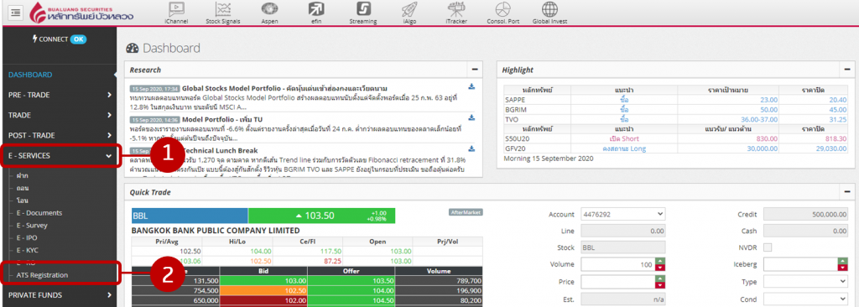This screenshot has height=307, width=859.
Task: Click the Iceberg input field
Action: (x=800, y=264)
